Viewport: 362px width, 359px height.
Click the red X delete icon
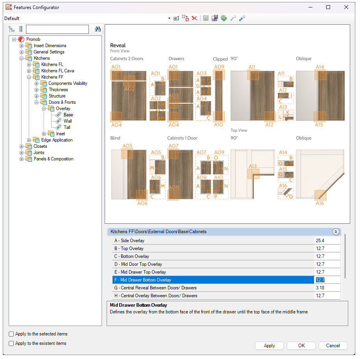(194, 18)
